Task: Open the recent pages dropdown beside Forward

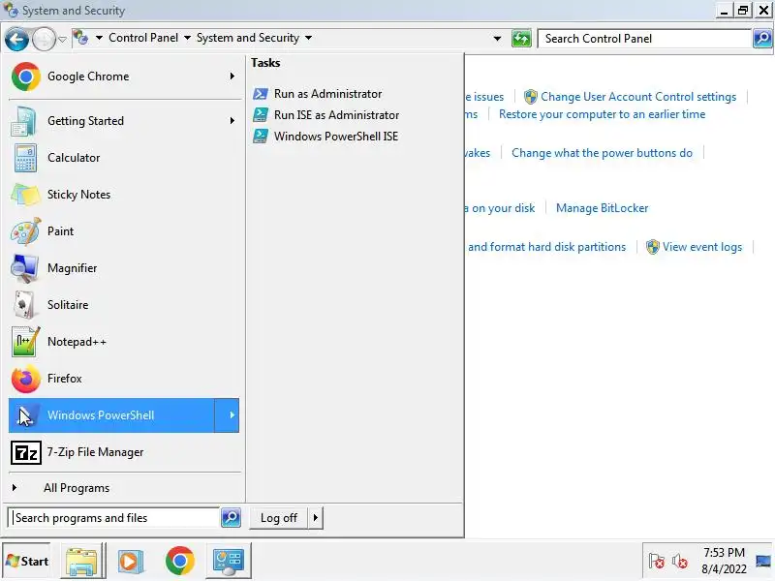Action: point(62,39)
